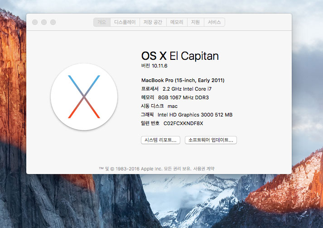Select the 개요 tab
Screen dimensions: 323x228
point(102,22)
